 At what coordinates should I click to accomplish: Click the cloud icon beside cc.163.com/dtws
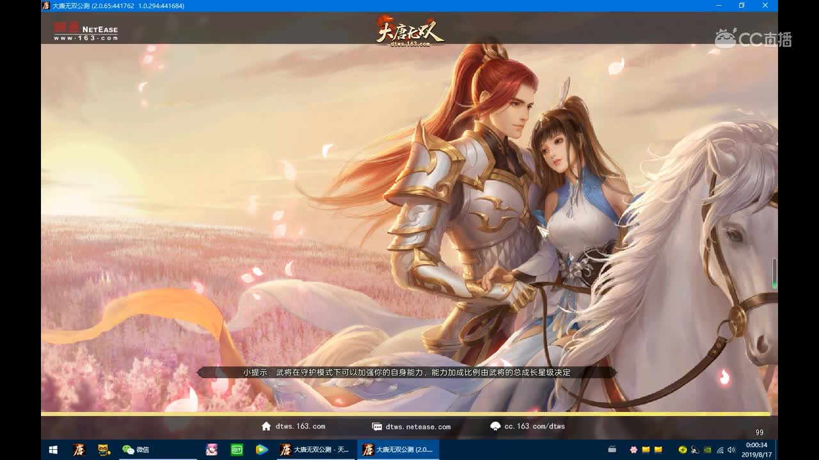pos(495,426)
